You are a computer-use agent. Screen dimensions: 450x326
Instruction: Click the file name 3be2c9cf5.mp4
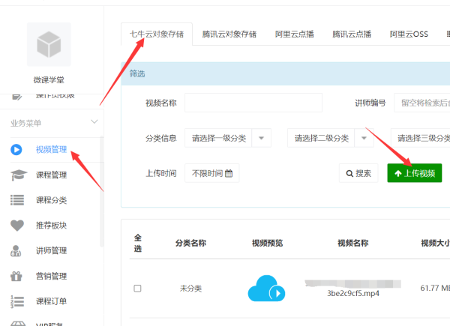[353, 293]
